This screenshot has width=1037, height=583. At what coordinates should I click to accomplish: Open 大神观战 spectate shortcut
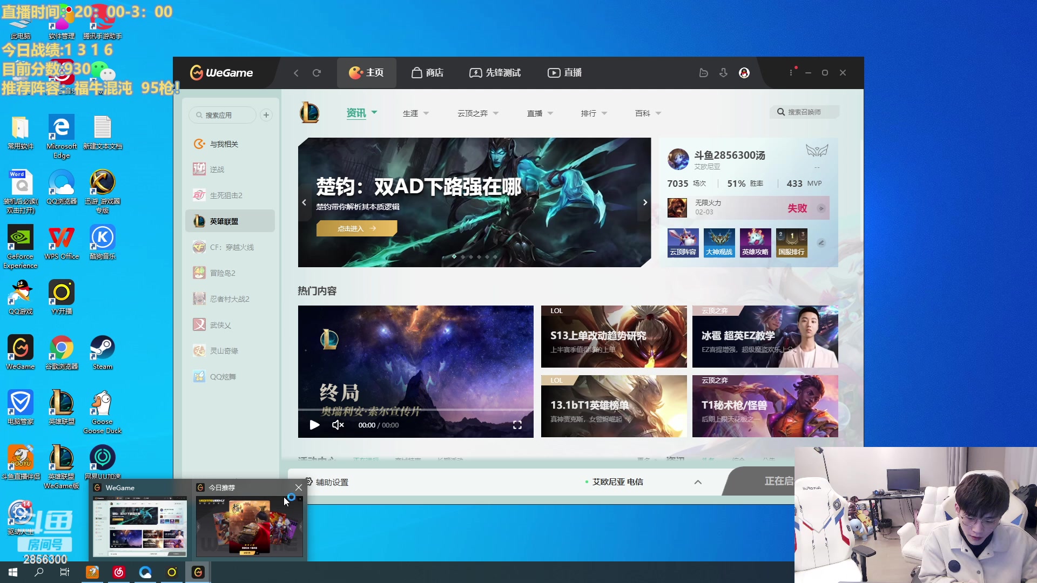click(719, 242)
